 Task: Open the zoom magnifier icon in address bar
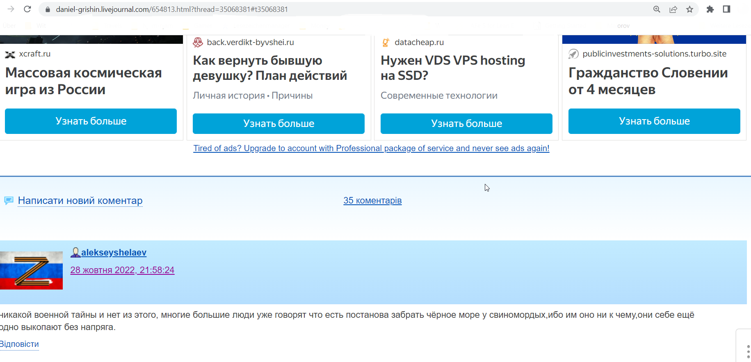click(x=657, y=9)
